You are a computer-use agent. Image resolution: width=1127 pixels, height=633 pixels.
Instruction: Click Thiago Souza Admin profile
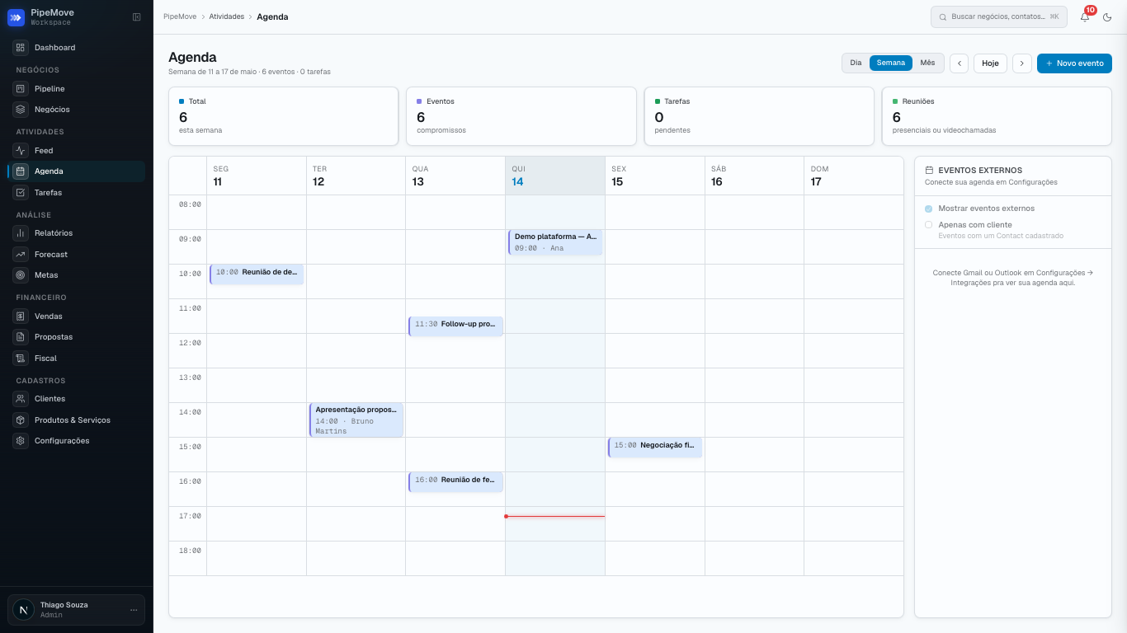77,610
